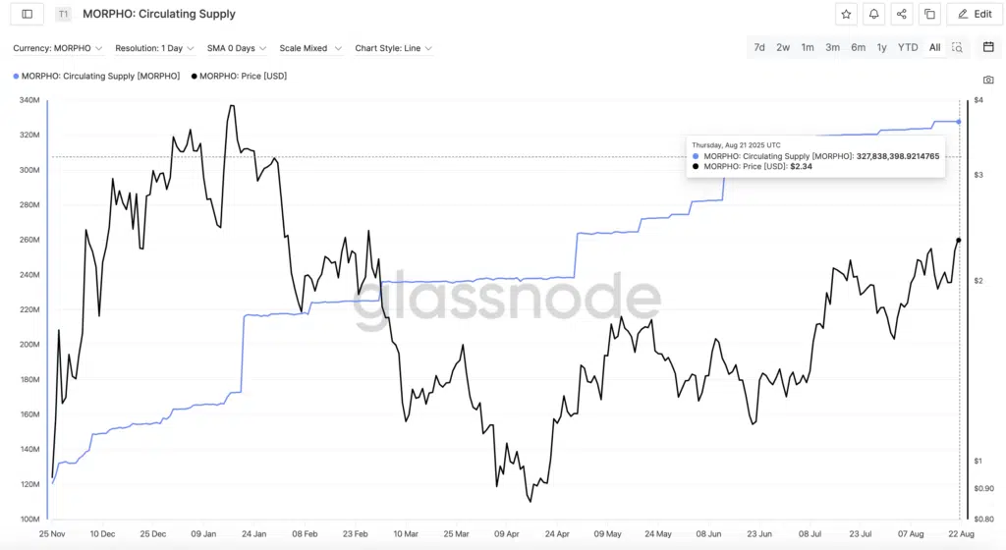Open the Currency: MORPHO dropdown

(57, 48)
